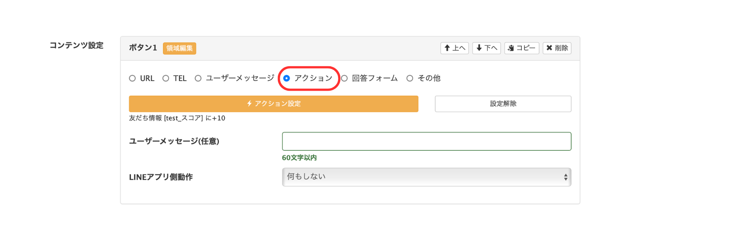Click the コンテンツ設定 label
The width and height of the screenshot is (746, 227).
click(x=77, y=45)
